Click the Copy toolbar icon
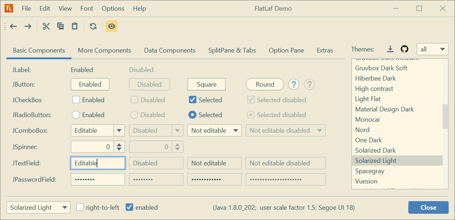 (x=60, y=26)
